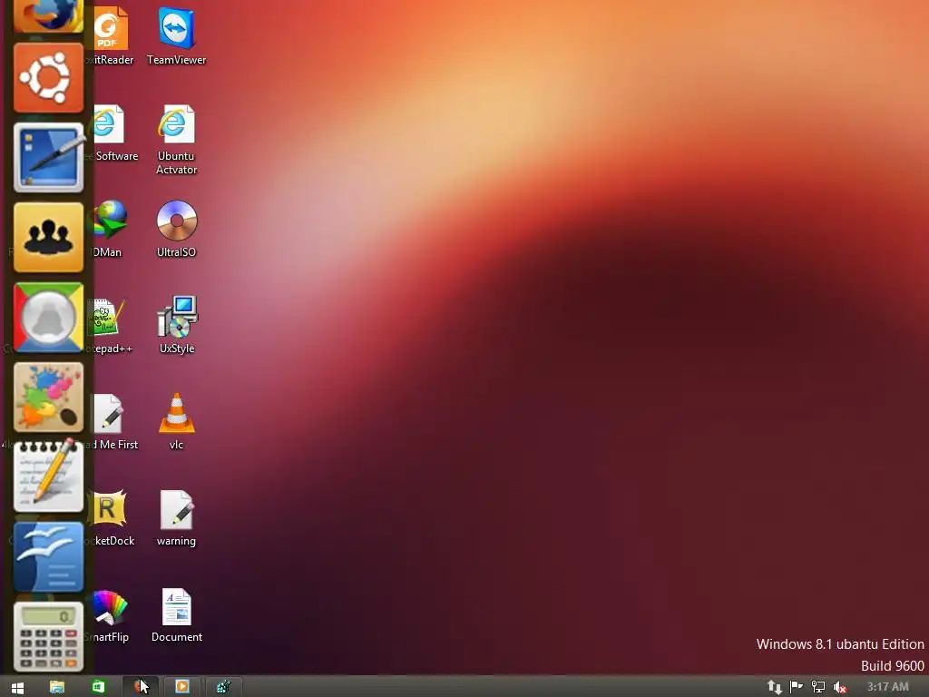Select the Ubuntu Actvator desktop icon

[177, 140]
